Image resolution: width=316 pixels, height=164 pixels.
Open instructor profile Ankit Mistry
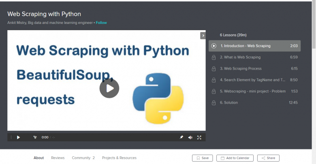(17, 23)
